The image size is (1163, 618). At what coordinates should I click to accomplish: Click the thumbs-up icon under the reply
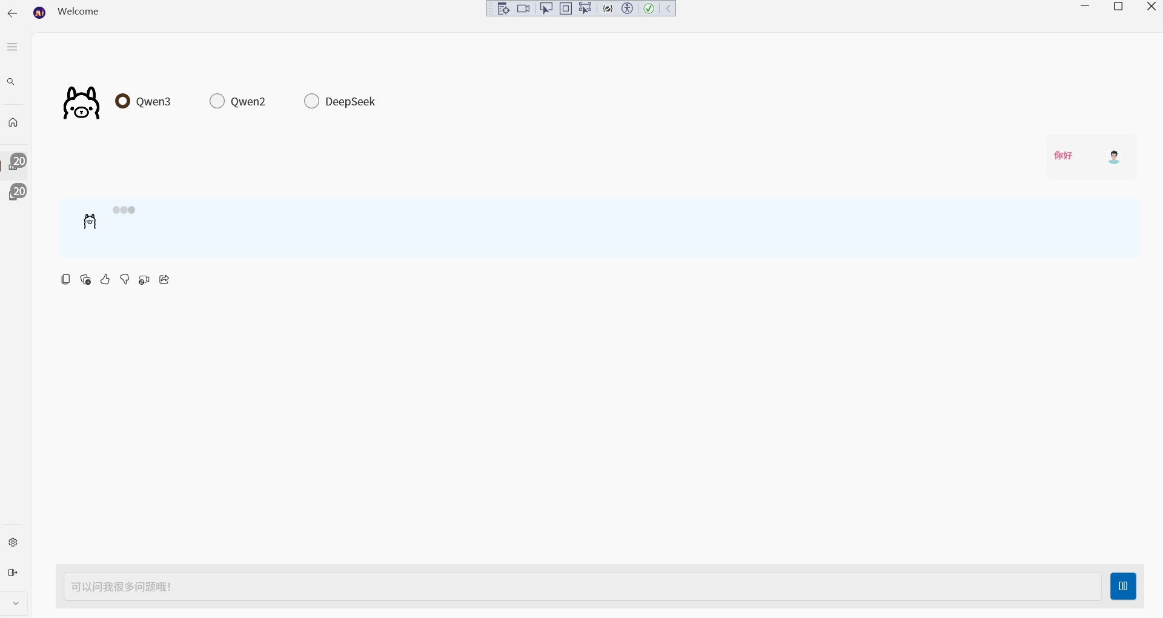[x=105, y=279]
